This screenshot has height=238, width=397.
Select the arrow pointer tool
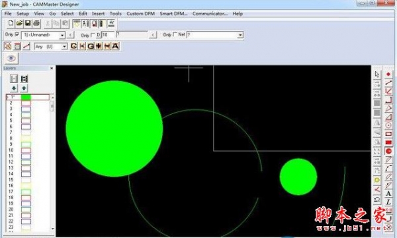377,74
